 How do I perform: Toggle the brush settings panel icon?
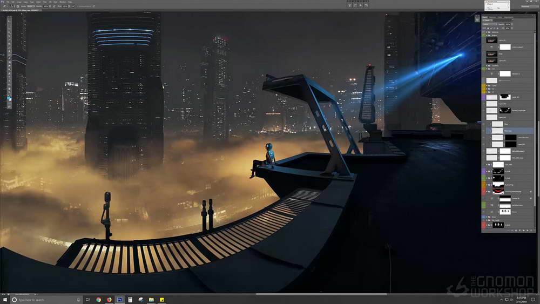click(18, 6)
